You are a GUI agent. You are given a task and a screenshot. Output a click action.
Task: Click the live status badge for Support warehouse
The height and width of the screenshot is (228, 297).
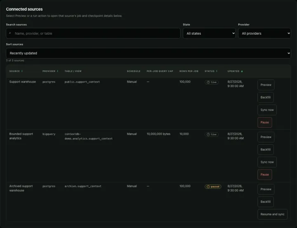point(212,82)
